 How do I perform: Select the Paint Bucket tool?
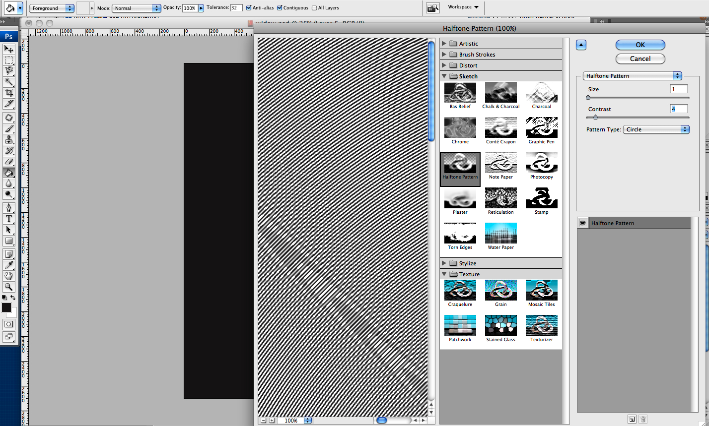click(9, 172)
